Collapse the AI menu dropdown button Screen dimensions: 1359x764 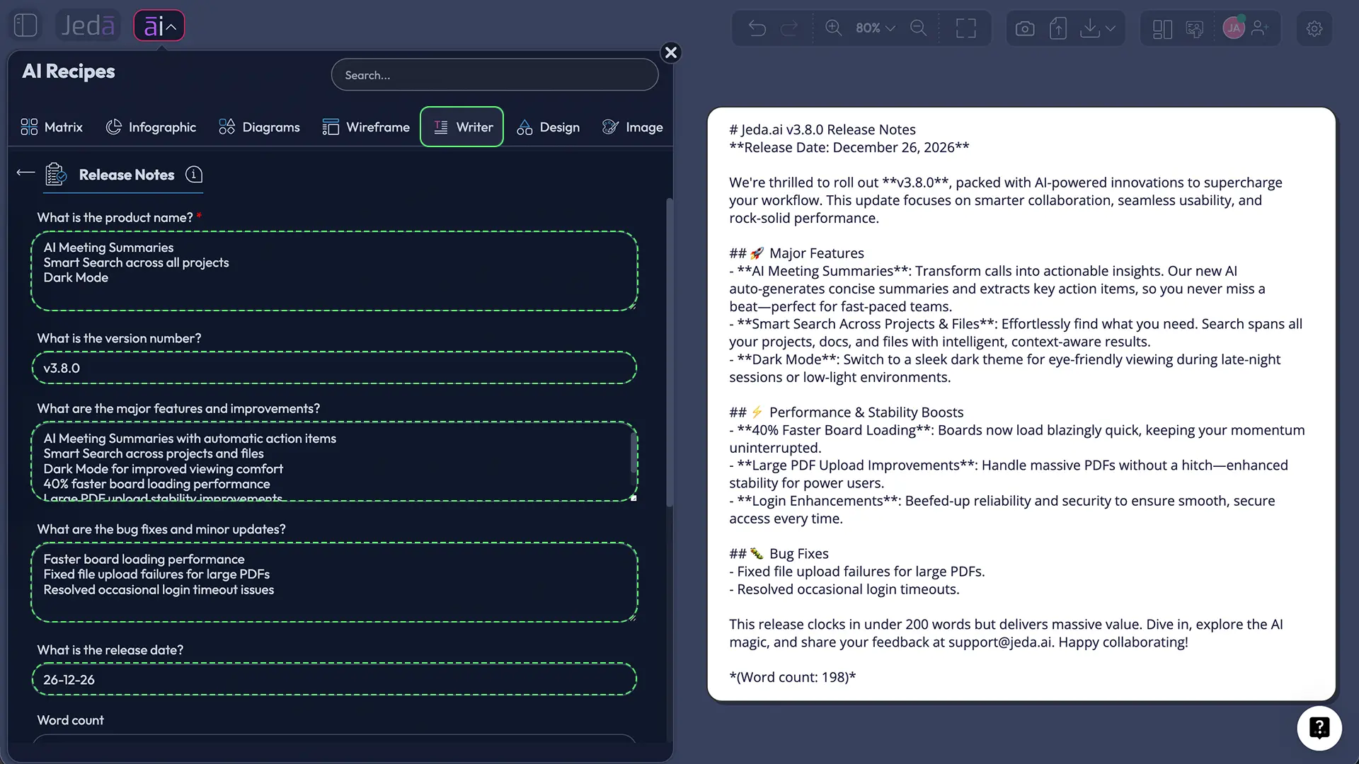[x=159, y=26]
